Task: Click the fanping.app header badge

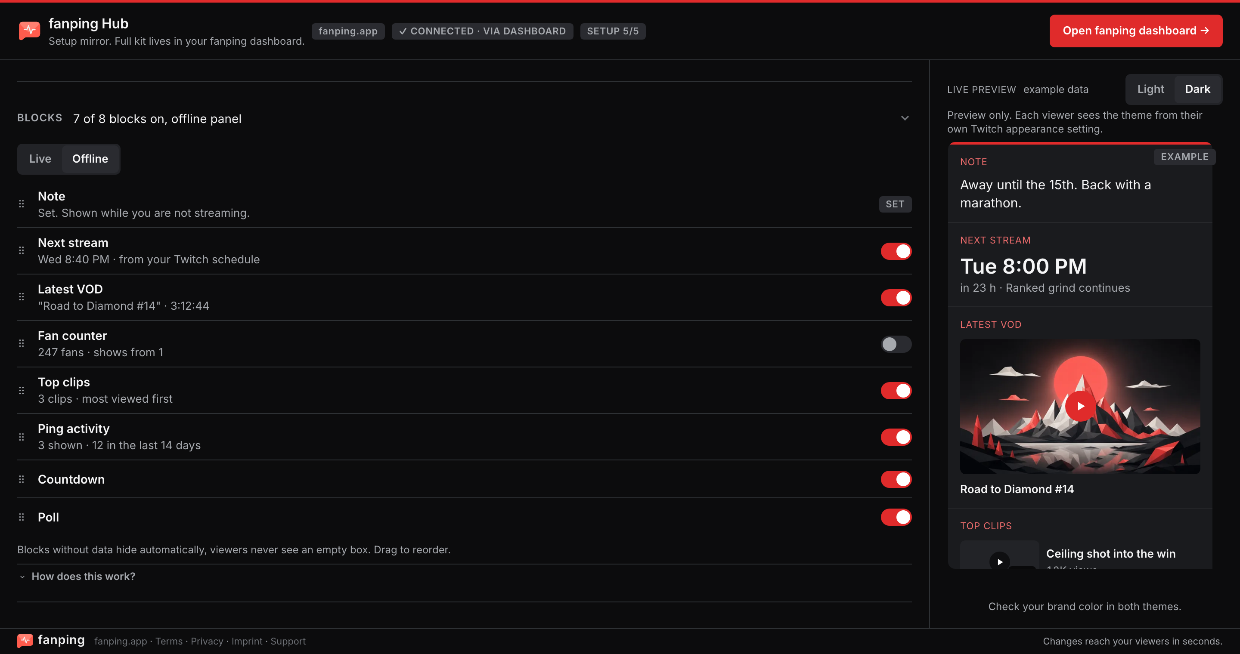Action: pos(348,31)
